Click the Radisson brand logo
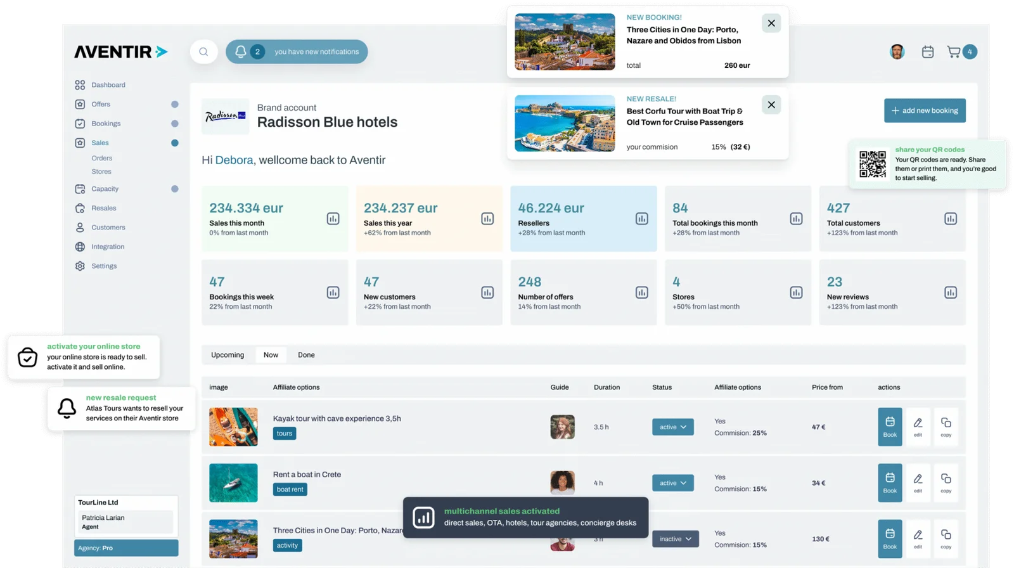This screenshot has width=1014, height=568. coord(225,116)
